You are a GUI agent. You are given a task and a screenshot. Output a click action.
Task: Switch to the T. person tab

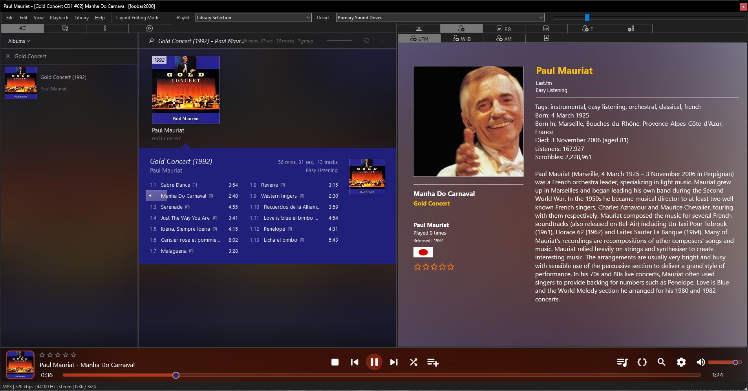point(589,28)
